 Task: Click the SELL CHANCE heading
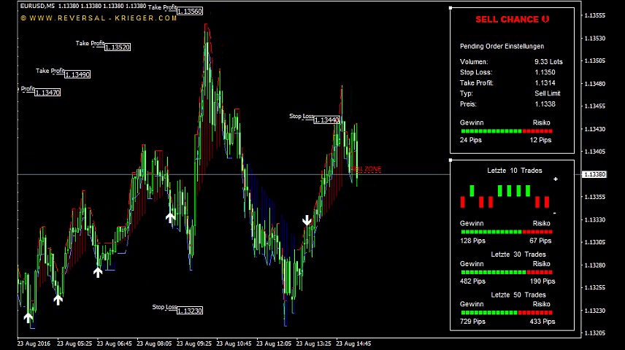507,20
